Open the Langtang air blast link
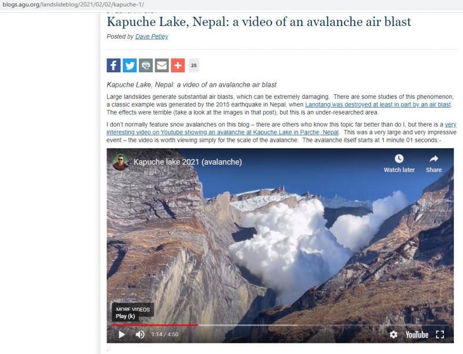 [378, 105]
